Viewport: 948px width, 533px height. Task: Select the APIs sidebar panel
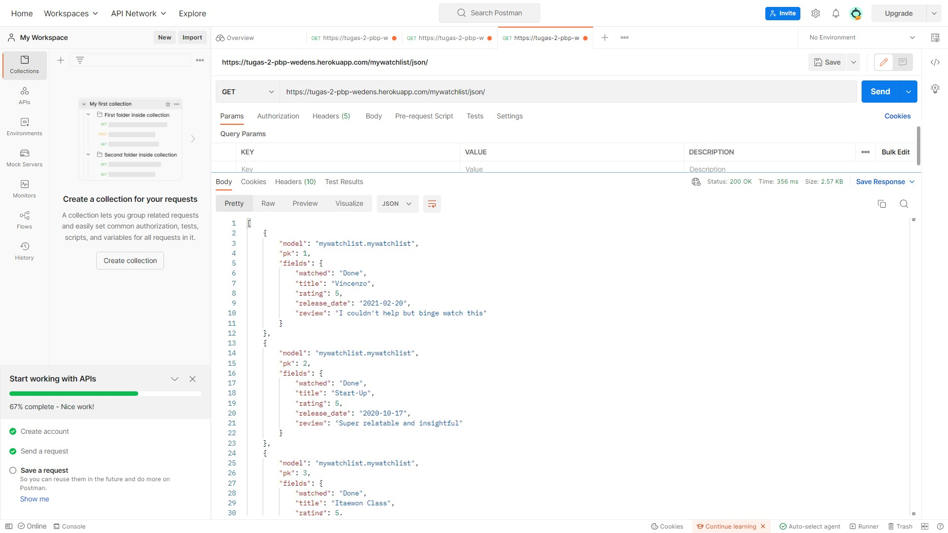(x=24, y=95)
